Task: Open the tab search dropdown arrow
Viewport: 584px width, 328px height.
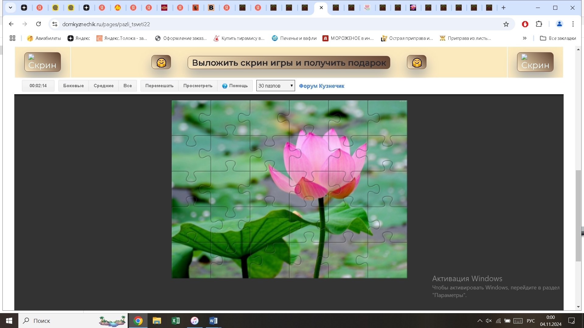Action: (10, 8)
